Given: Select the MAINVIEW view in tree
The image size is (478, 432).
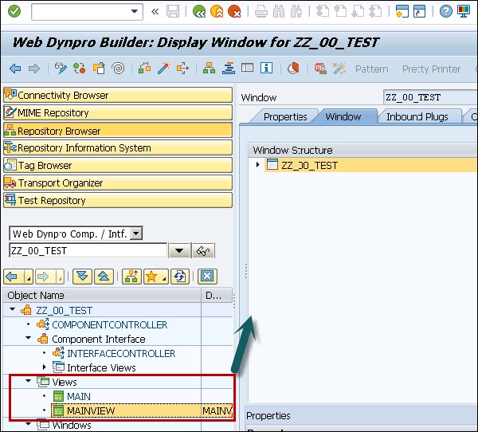Looking at the screenshot, I should tap(90, 410).
